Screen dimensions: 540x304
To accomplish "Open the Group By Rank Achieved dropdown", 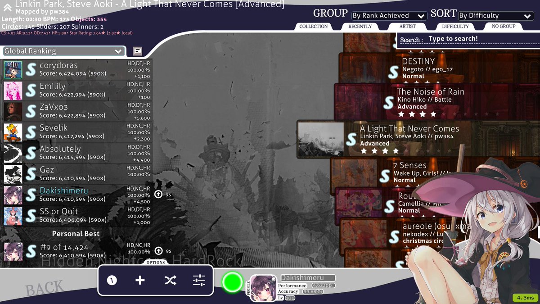I will tap(389, 16).
